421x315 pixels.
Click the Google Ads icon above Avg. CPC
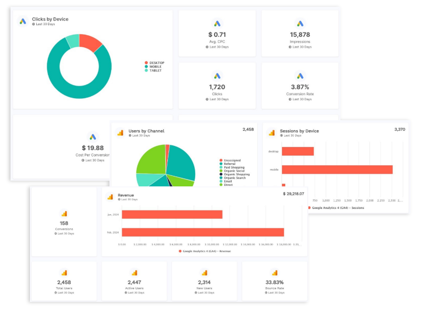click(217, 24)
